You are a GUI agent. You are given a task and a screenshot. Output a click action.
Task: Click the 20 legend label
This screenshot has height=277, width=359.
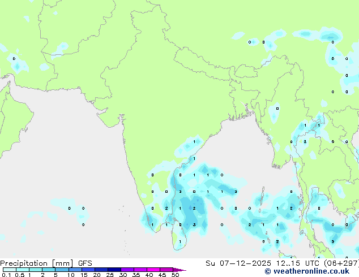(97, 275)
